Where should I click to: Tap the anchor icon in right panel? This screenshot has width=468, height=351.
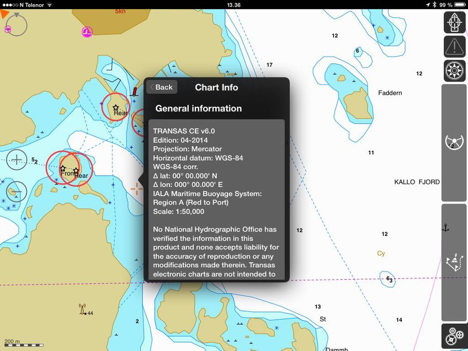[445, 228]
